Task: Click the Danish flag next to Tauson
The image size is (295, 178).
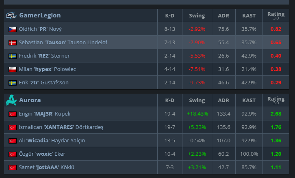Action: [x=13, y=43]
